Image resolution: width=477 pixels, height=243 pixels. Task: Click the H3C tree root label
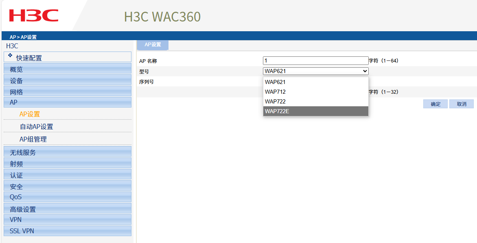coord(12,46)
